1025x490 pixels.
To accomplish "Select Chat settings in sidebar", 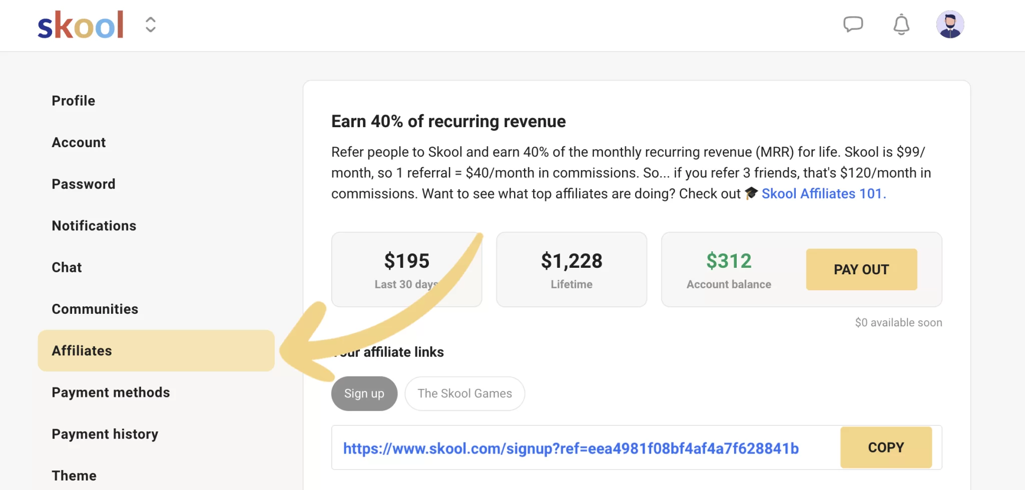I will [67, 267].
